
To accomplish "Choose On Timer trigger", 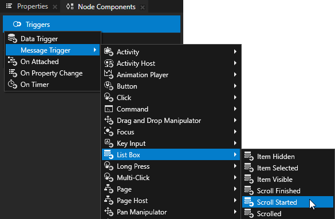I will [53, 85].
